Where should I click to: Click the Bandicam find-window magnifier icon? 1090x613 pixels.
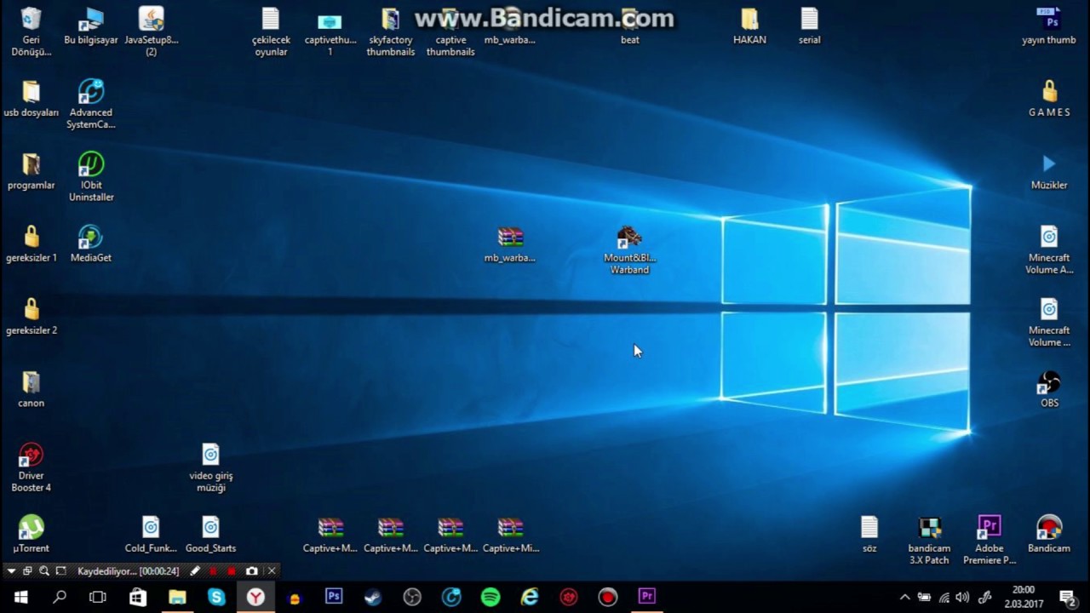[44, 571]
